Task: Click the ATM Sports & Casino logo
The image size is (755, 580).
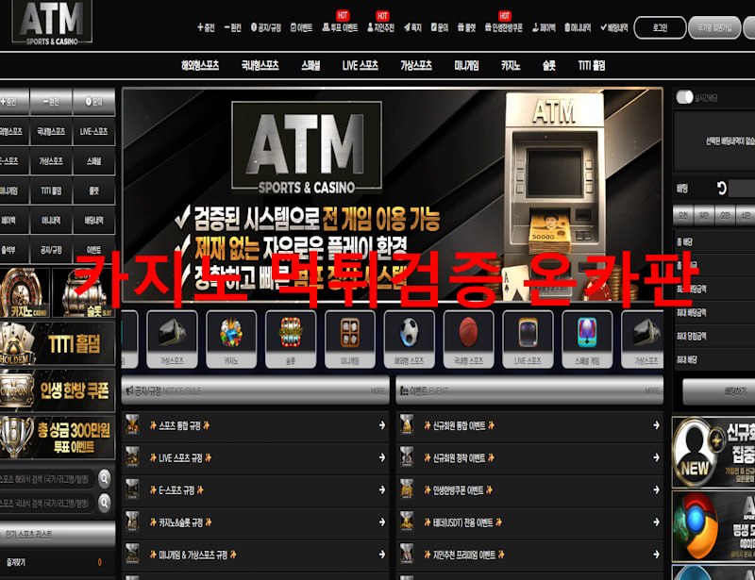Action: [52, 22]
